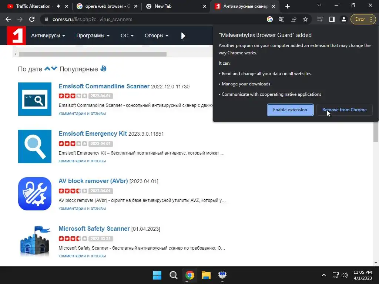Click Remove from Chrome button
Screen dimensions: 379x284
[x=345, y=109]
